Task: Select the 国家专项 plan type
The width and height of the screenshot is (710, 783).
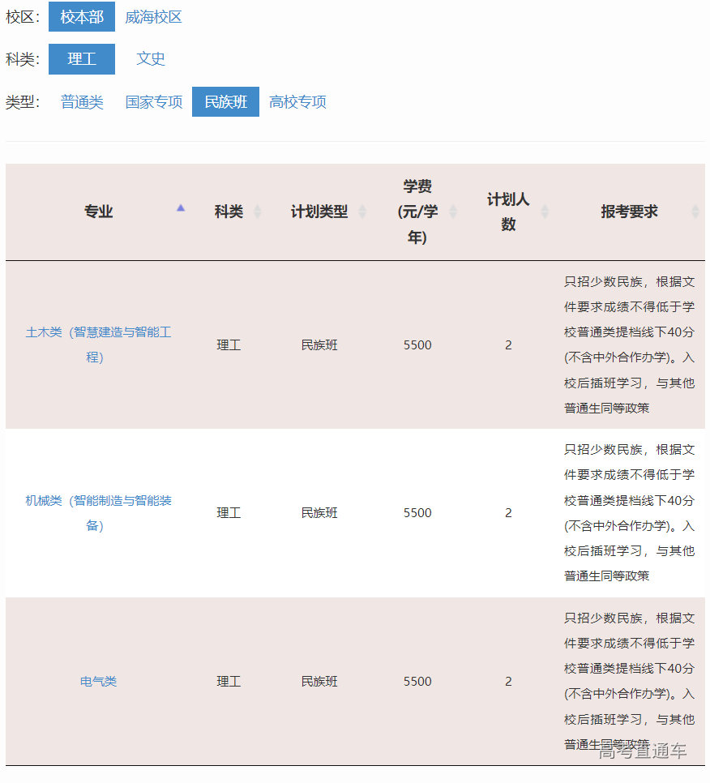Action: click(153, 101)
